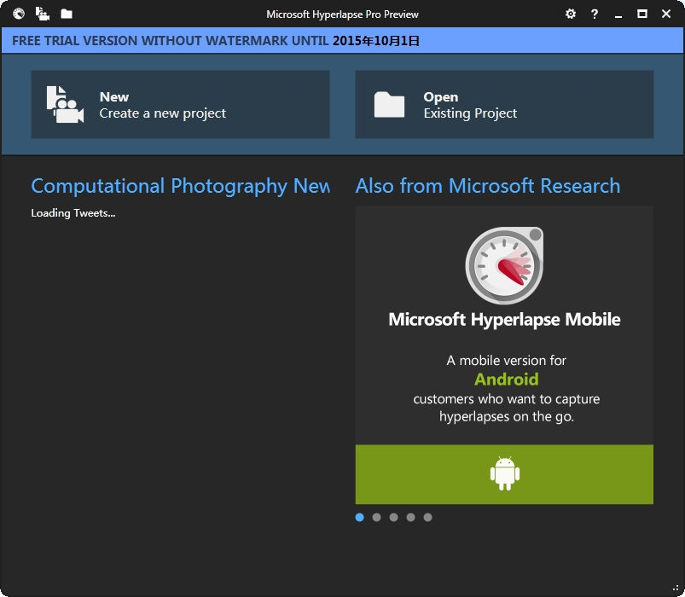The image size is (685, 597).
Task: Click the Loading Tweets... text
Action: pos(73,213)
